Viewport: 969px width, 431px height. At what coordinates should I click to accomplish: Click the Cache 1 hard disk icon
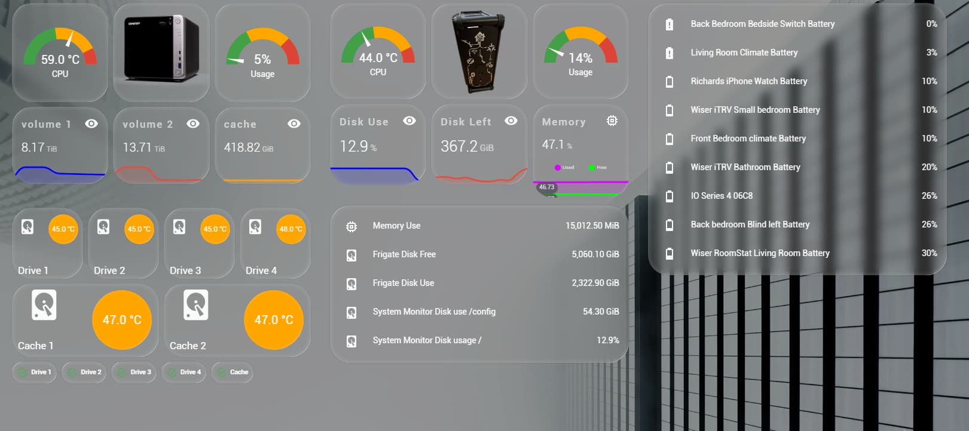[x=44, y=305]
